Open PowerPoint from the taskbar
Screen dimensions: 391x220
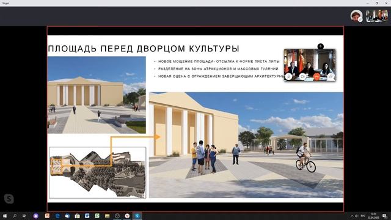(47, 216)
